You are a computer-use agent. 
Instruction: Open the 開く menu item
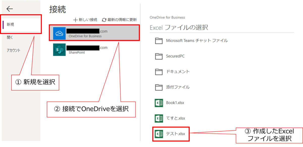point(10,37)
